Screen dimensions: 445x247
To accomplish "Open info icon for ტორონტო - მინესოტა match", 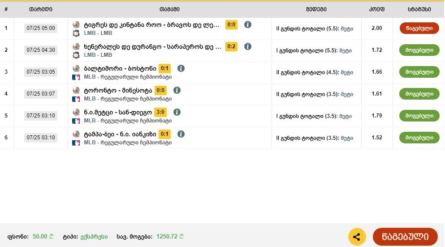I will pos(177,90).
